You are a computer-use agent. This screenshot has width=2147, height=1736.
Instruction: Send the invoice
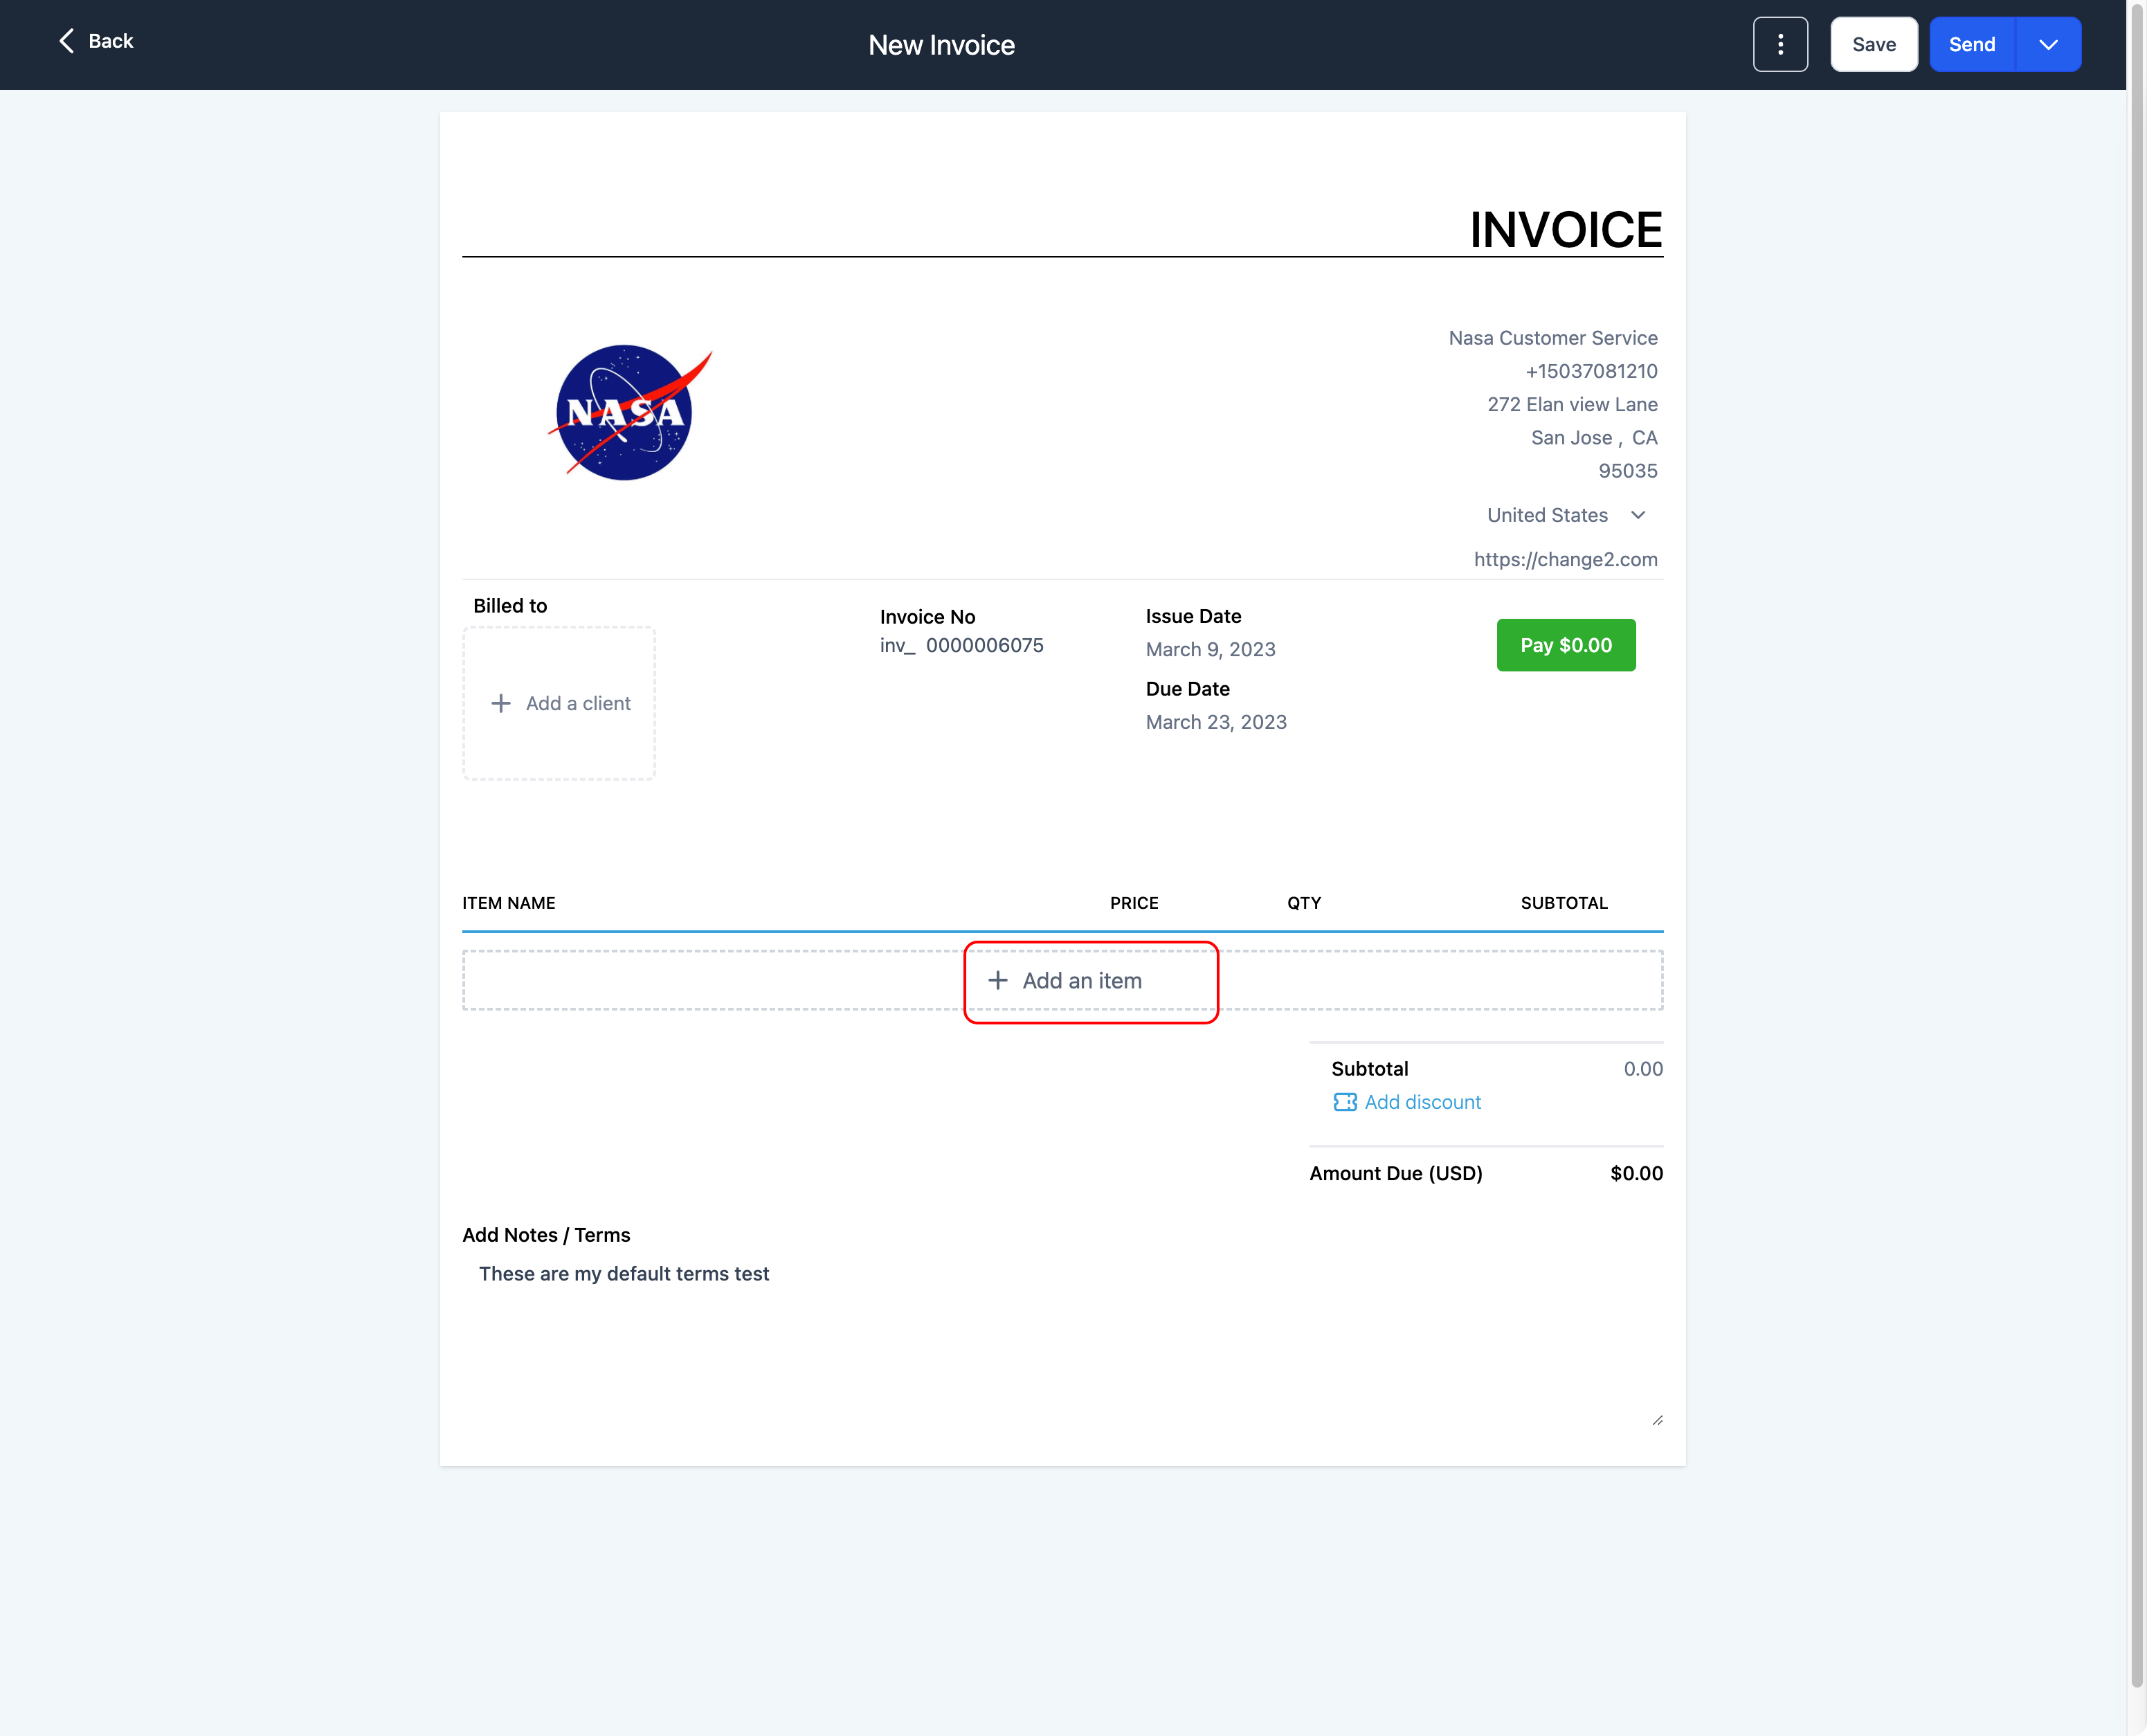tap(1971, 44)
